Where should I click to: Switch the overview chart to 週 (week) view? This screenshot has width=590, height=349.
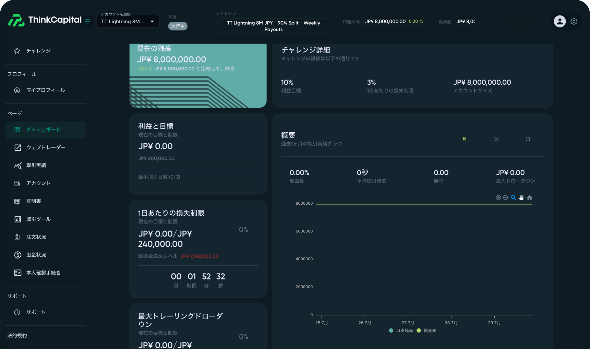(x=496, y=139)
